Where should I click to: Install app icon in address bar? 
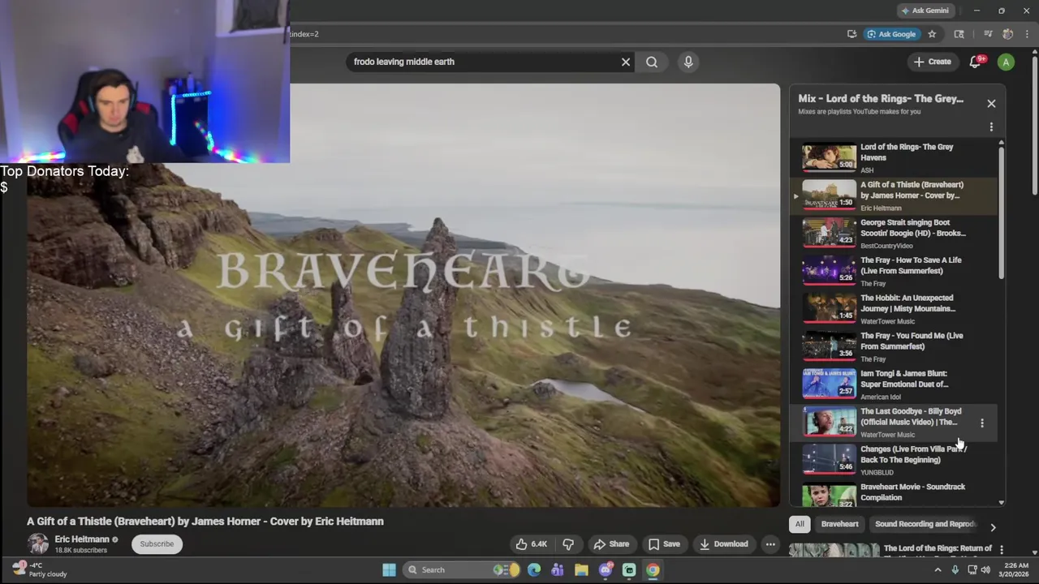click(x=851, y=34)
